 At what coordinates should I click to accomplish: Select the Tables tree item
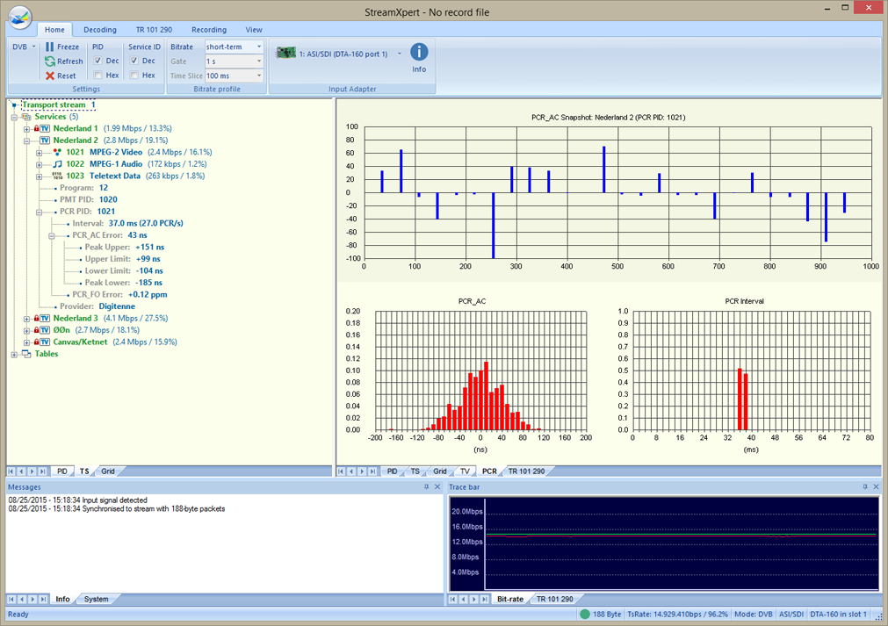(46, 354)
